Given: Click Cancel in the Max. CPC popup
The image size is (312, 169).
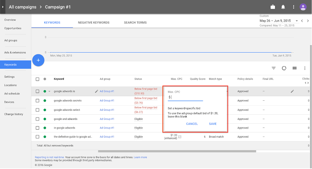Looking at the screenshot, I should coord(192,124).
